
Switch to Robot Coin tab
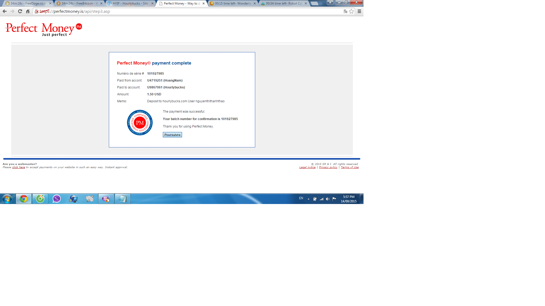[284, 3]
